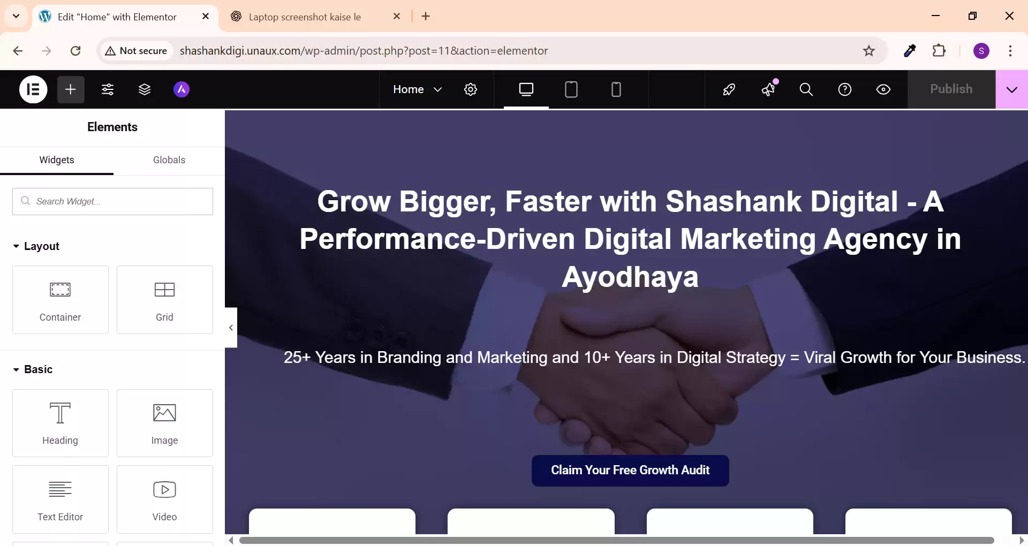1028x546 pixels.
Task: Click the Search Widget input field
Action: click(113, 201)
